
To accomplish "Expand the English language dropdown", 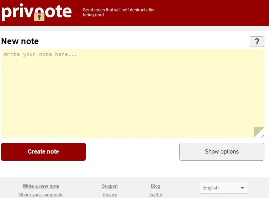I will [224, 188].
